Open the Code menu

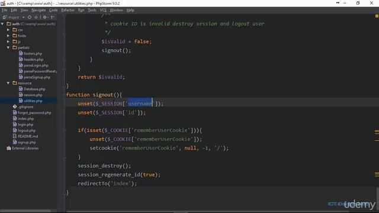click(53, 10)
